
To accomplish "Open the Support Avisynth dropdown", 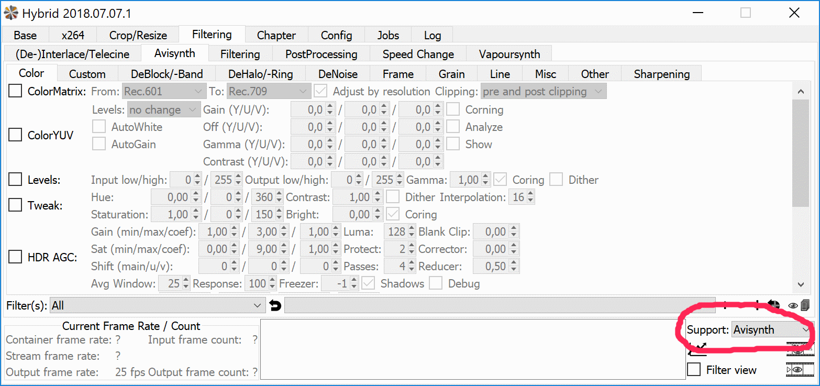I will pyautogui.click(x=771, y=329).
